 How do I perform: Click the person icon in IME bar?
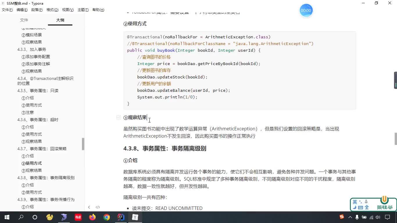[x=366, y=202]
